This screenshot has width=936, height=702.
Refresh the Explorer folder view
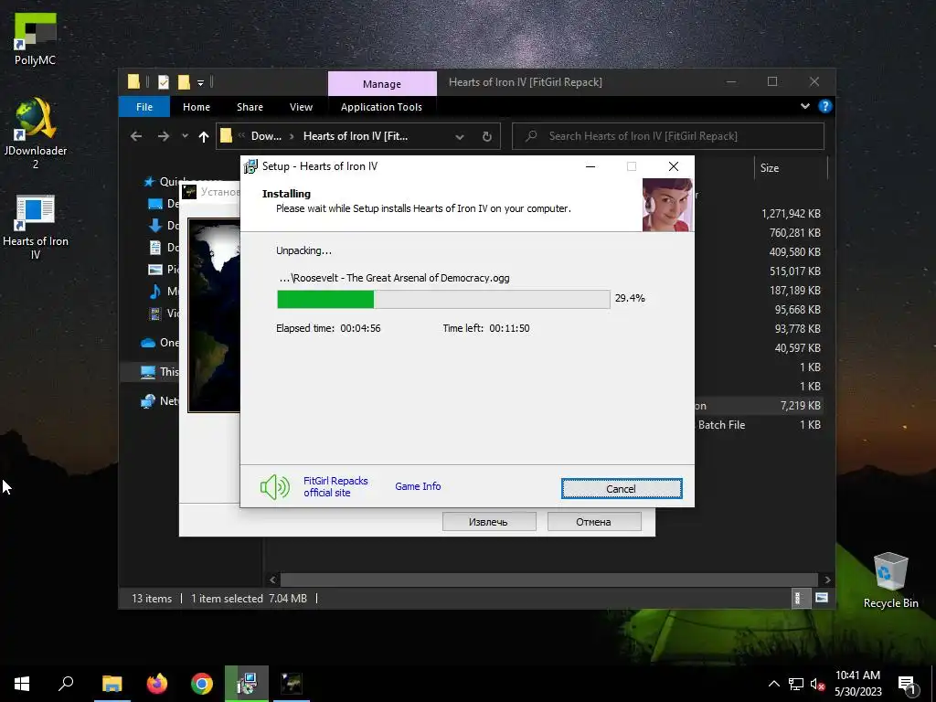pos(487,137)
